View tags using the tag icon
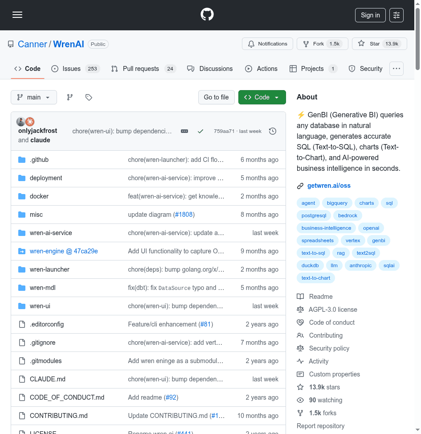The width and height of the screenshot is (421, 434). pos(89,97)
